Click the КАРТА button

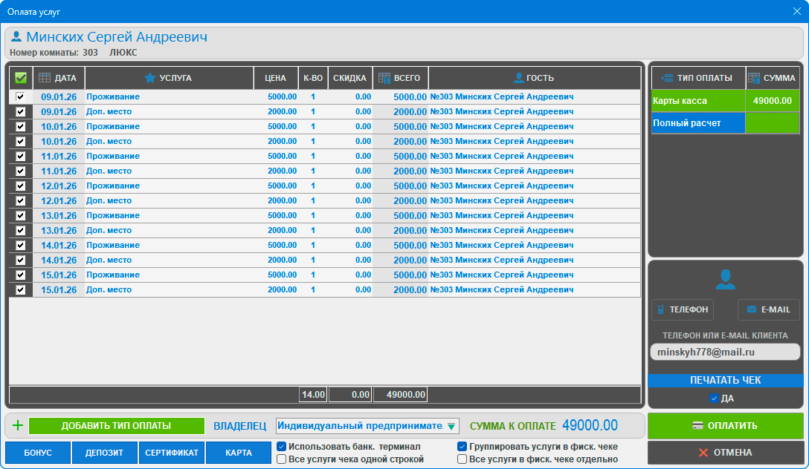[x=239, y=453]
